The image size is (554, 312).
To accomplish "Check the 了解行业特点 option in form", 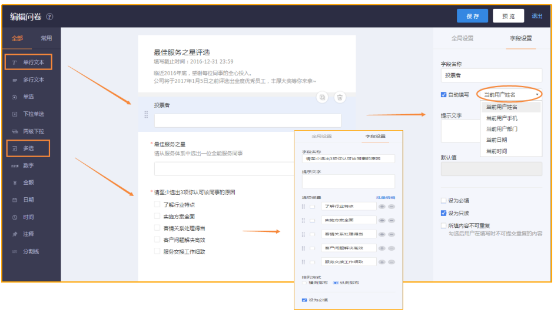I will [x=157, y=204].
